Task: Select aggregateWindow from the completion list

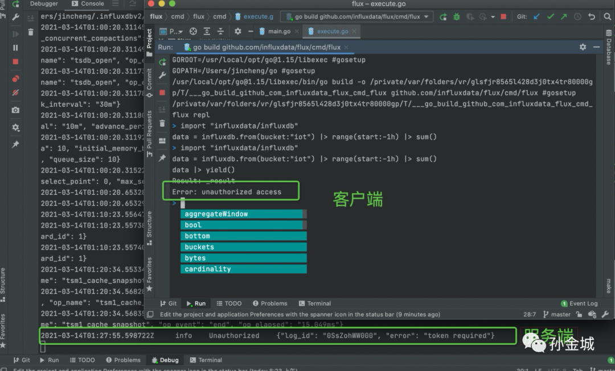Action: point(216,214)
